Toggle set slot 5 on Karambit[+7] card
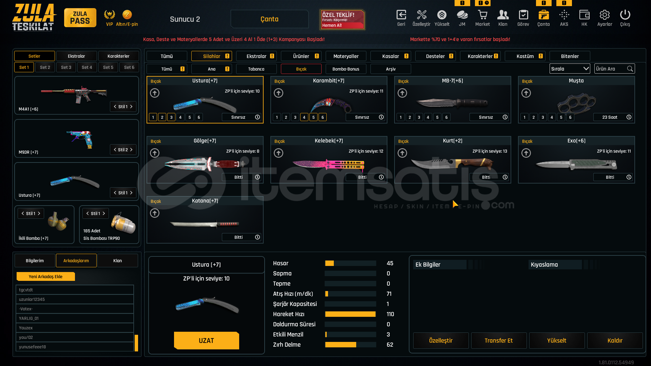This screenshot has width=651, height=366. [313, 117]
